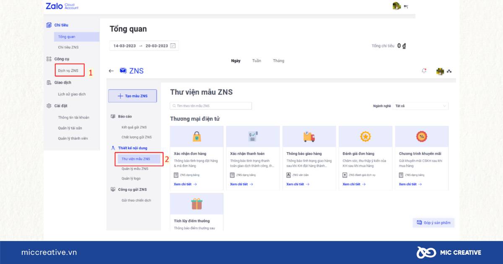Click the ZNS envelope logo icon

[x=123, y=71]
